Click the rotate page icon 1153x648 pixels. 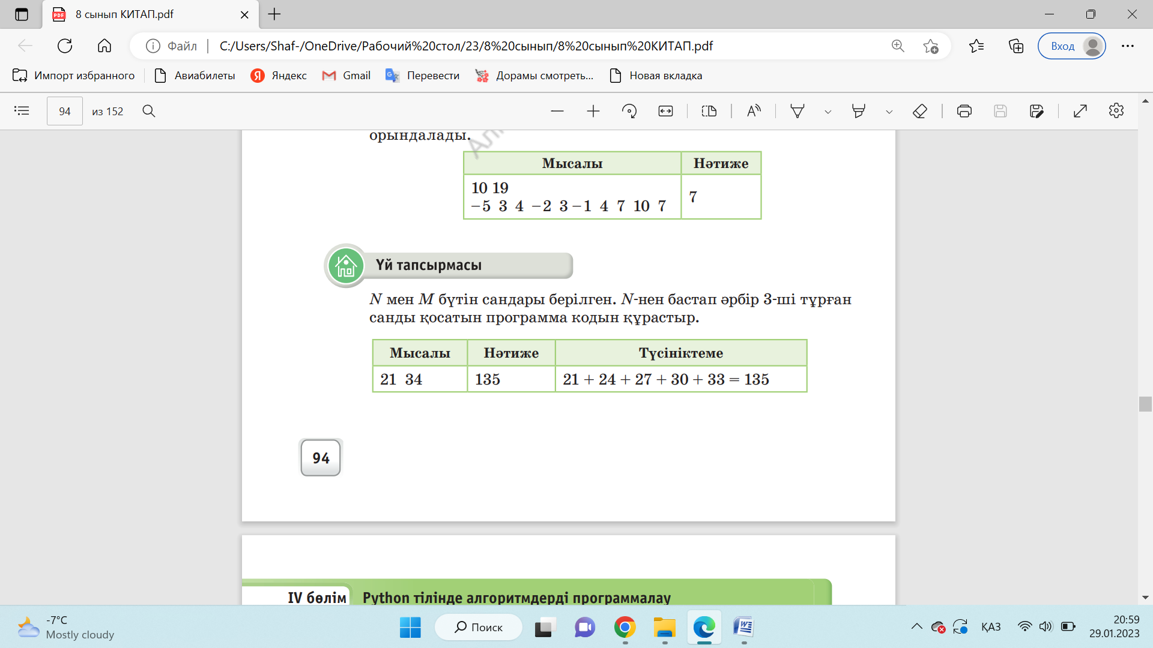point(629,111)
